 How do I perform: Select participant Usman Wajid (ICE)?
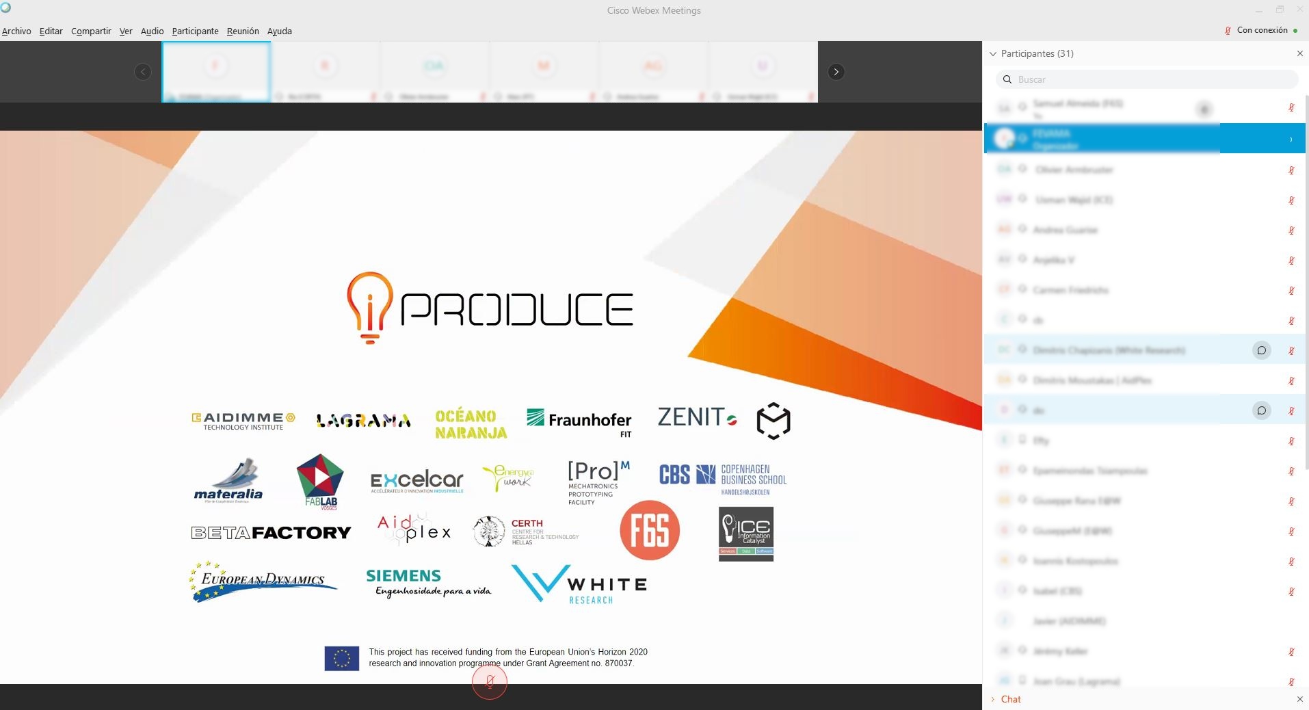tap(1144, 200)
